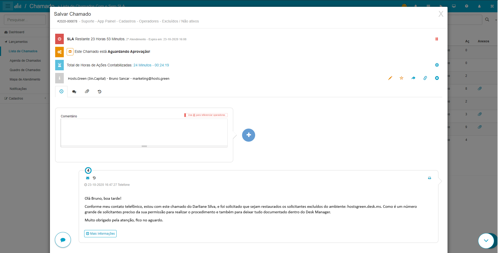
Task: Switch to the attachments paperclip tab
Action: point(87,91)
